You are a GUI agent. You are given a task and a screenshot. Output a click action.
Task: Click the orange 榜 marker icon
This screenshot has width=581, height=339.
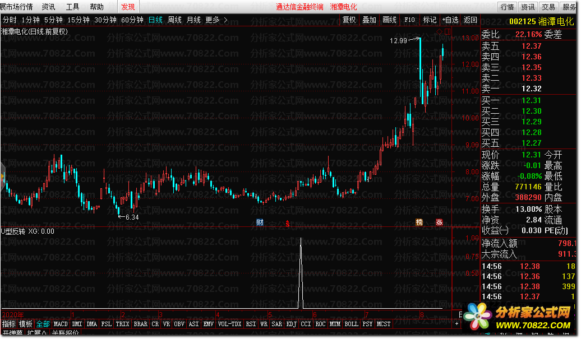pos(419,222)
